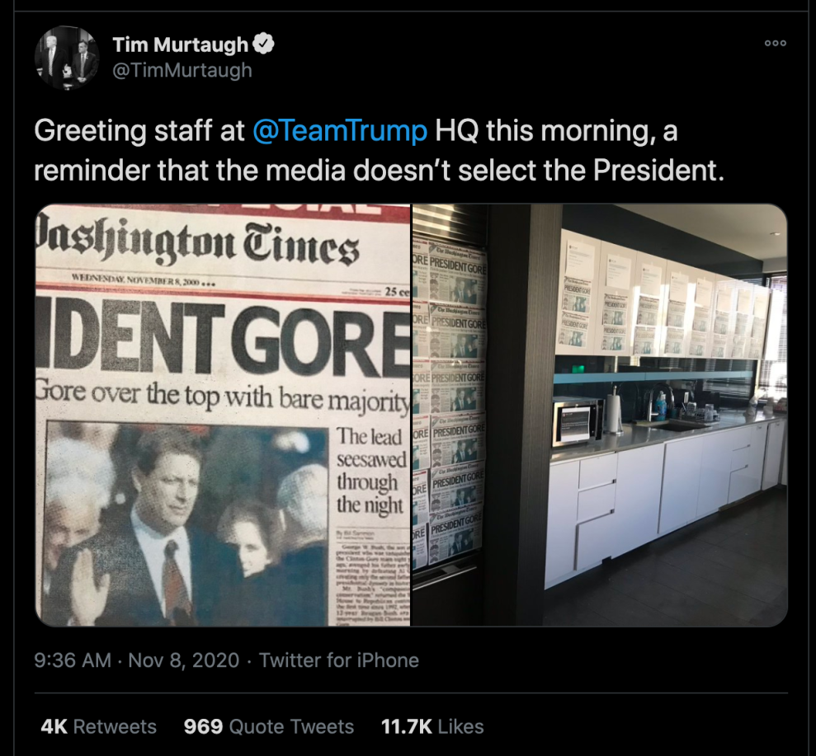
Task: Click the "The lead seesawed" text in the photo
Action: [368, 470]
